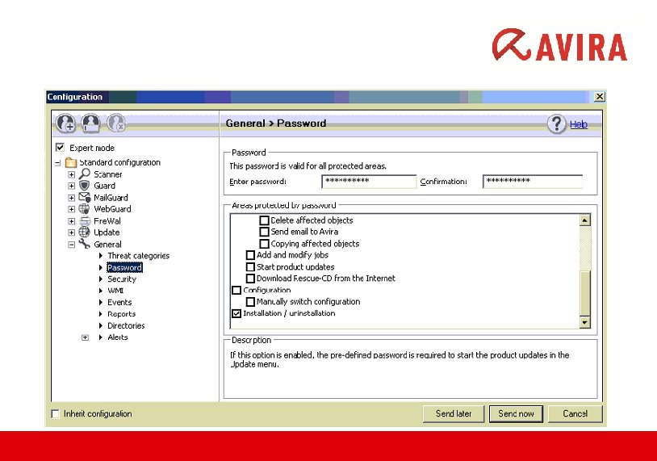Click the protected areas scroll down arrow
Image resolution: width=657 pixels, height=461 pixels.
pos(585,322)
